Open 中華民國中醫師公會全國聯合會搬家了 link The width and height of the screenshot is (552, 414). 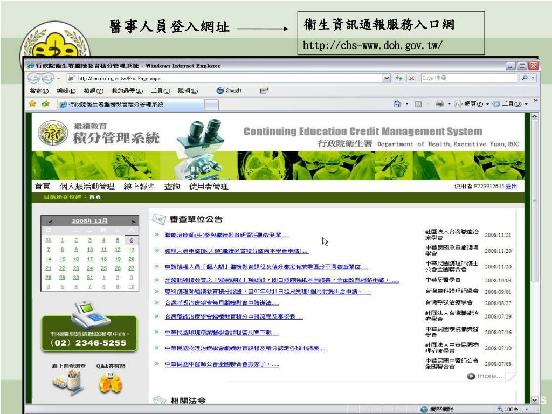(x=222, y=364)
